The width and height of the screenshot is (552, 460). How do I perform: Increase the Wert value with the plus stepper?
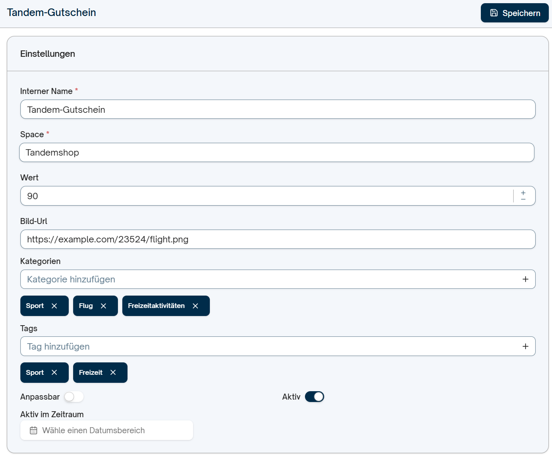[x=523, y=193]
